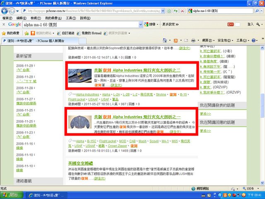Image resolution: width=265 pixels, height=199 pixels.
Task: Click the 我的最愛 favorites star button
Action: pyautogui.click(x=10, y=33)
